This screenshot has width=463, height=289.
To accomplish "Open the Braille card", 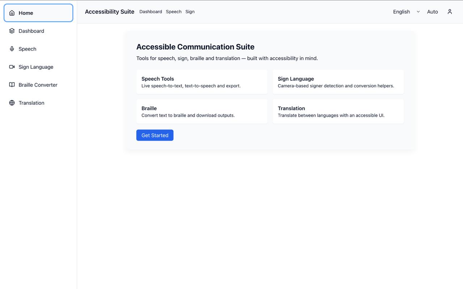I will (202, 112).
